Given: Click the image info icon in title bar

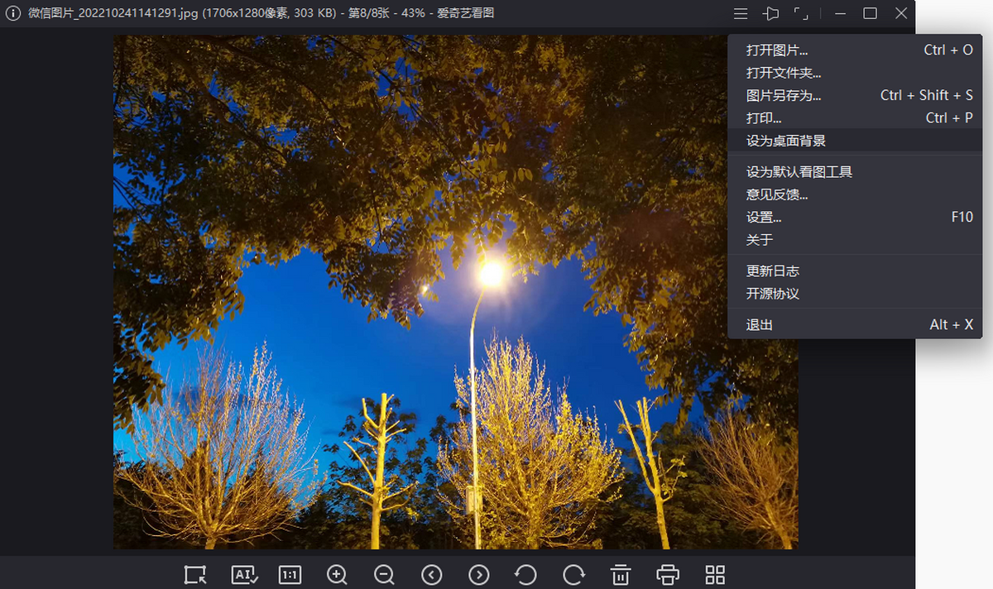Looking at the screenshot, I should coord(13,14).
